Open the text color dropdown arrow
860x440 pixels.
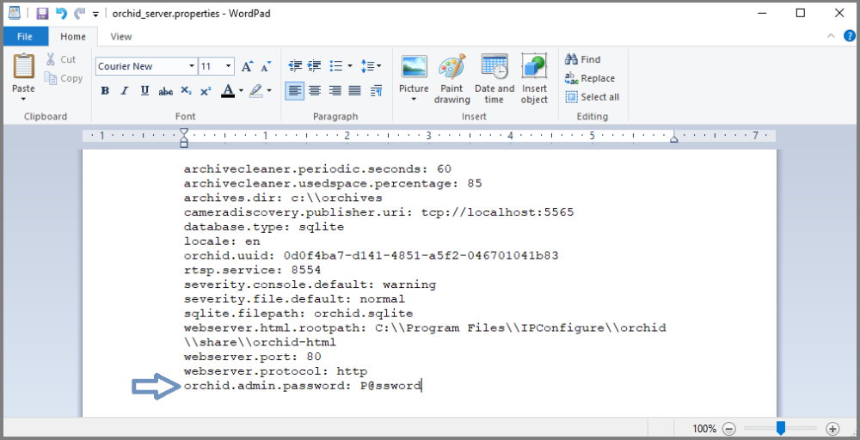(241, 91)
